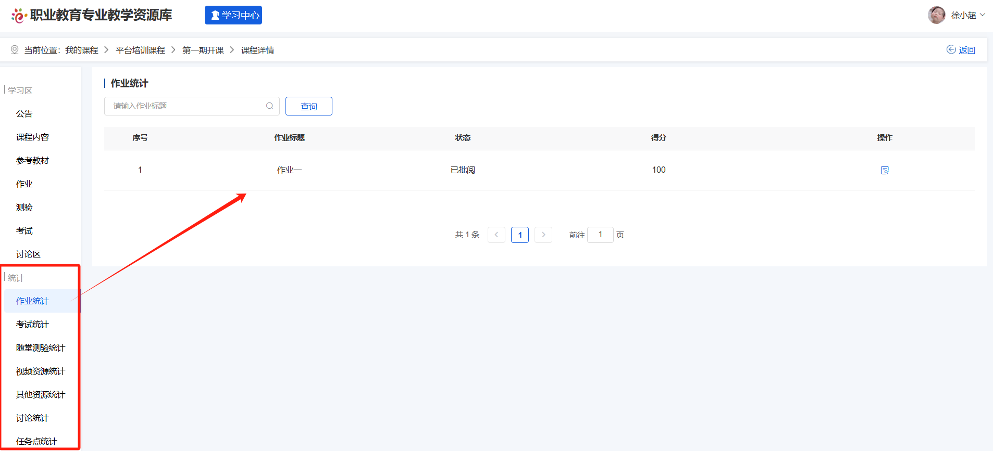The image size is (993, 451).
Task: Click the site logo icon
Action: (19, 16)
